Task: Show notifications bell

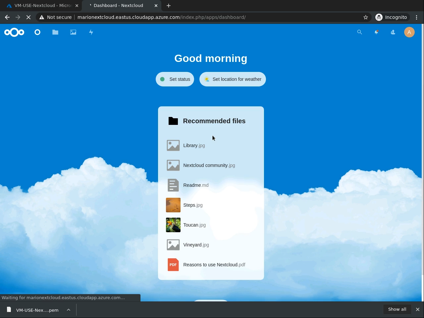Action: (376, 32)
